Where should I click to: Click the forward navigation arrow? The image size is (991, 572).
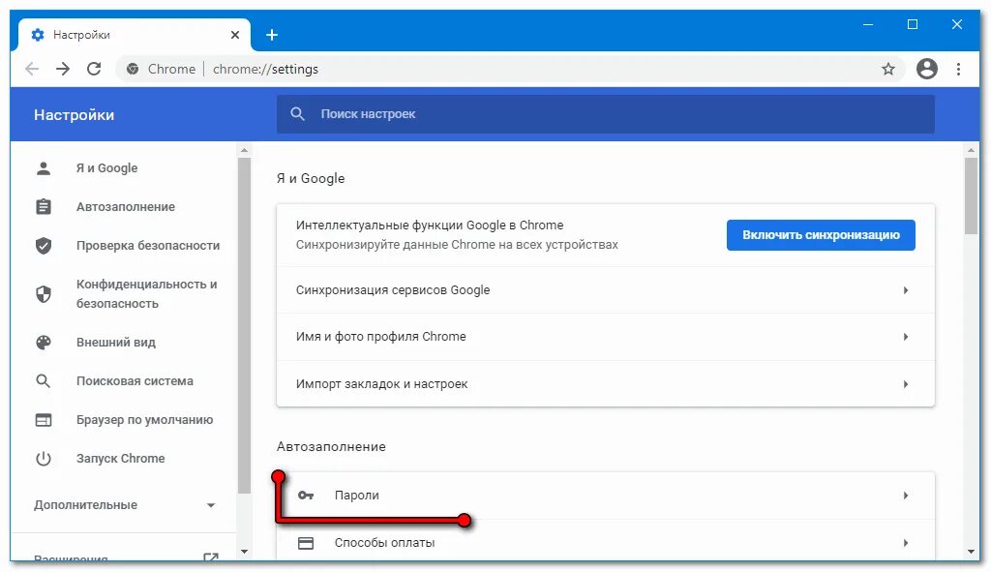point(63,69)
